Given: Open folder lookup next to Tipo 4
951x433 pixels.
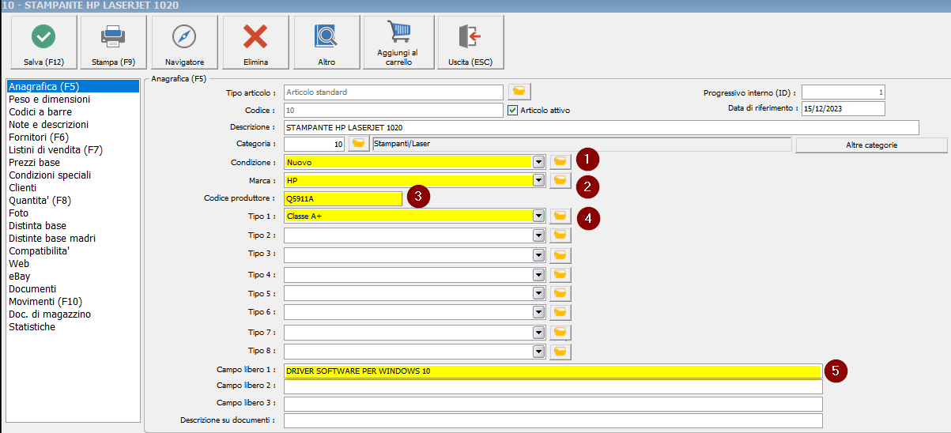Looking at the screenshot, I should [560, 274].
